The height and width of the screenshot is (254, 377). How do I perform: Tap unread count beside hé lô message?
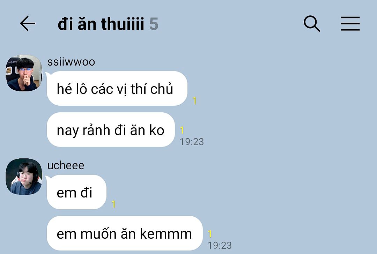point(195,101)
